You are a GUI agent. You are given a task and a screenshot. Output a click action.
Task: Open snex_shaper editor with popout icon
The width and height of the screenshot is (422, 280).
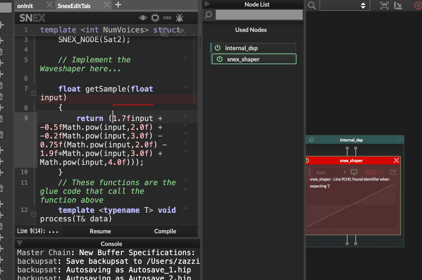pyautogui.click(x=393, y=172)
